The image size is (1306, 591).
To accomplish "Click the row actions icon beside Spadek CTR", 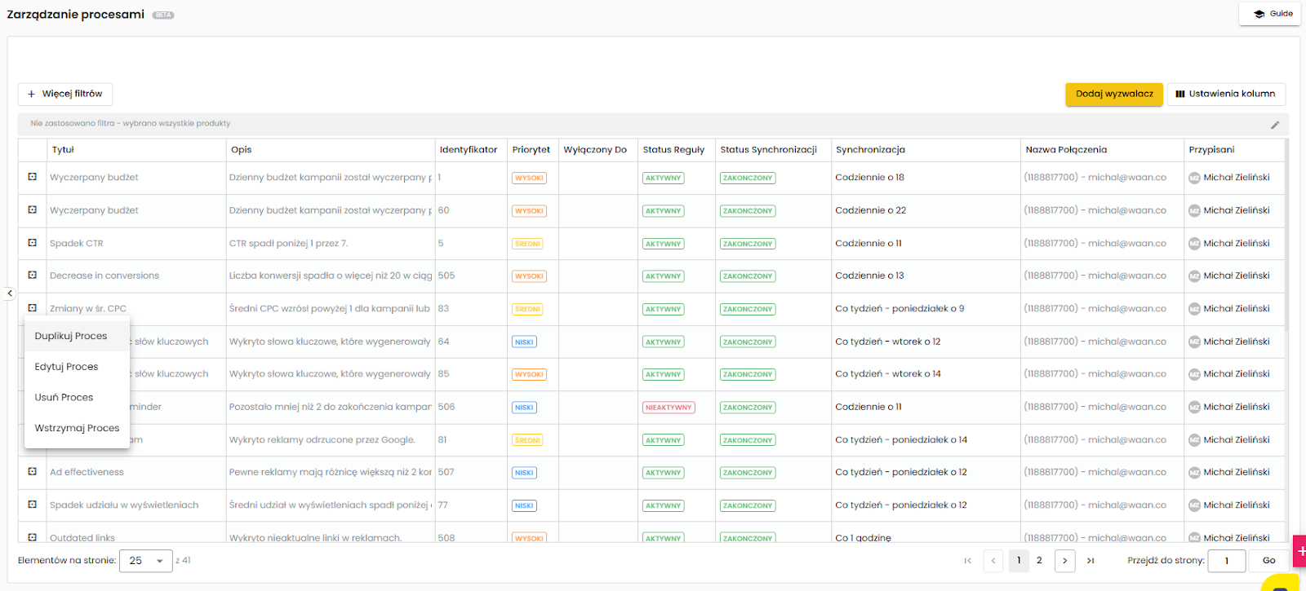I will (33, 243).
